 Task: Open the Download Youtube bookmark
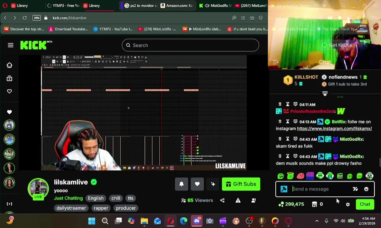(x=68, y=29)
